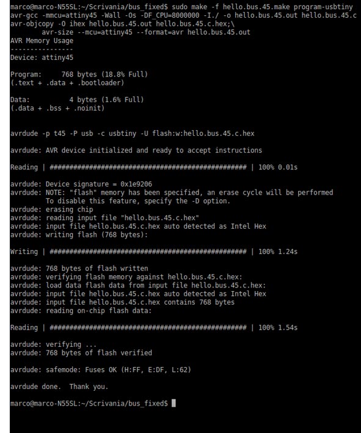This screenshot has height=433, width=361.
Task: Click the avrdude -p t45 command line
Action: (x=132, y=133)
